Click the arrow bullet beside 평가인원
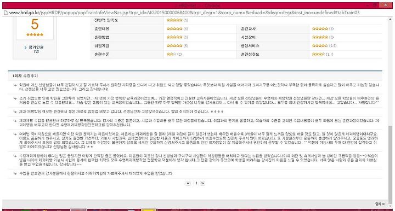The height and width of the screenshot is (211, 395). 25,47
